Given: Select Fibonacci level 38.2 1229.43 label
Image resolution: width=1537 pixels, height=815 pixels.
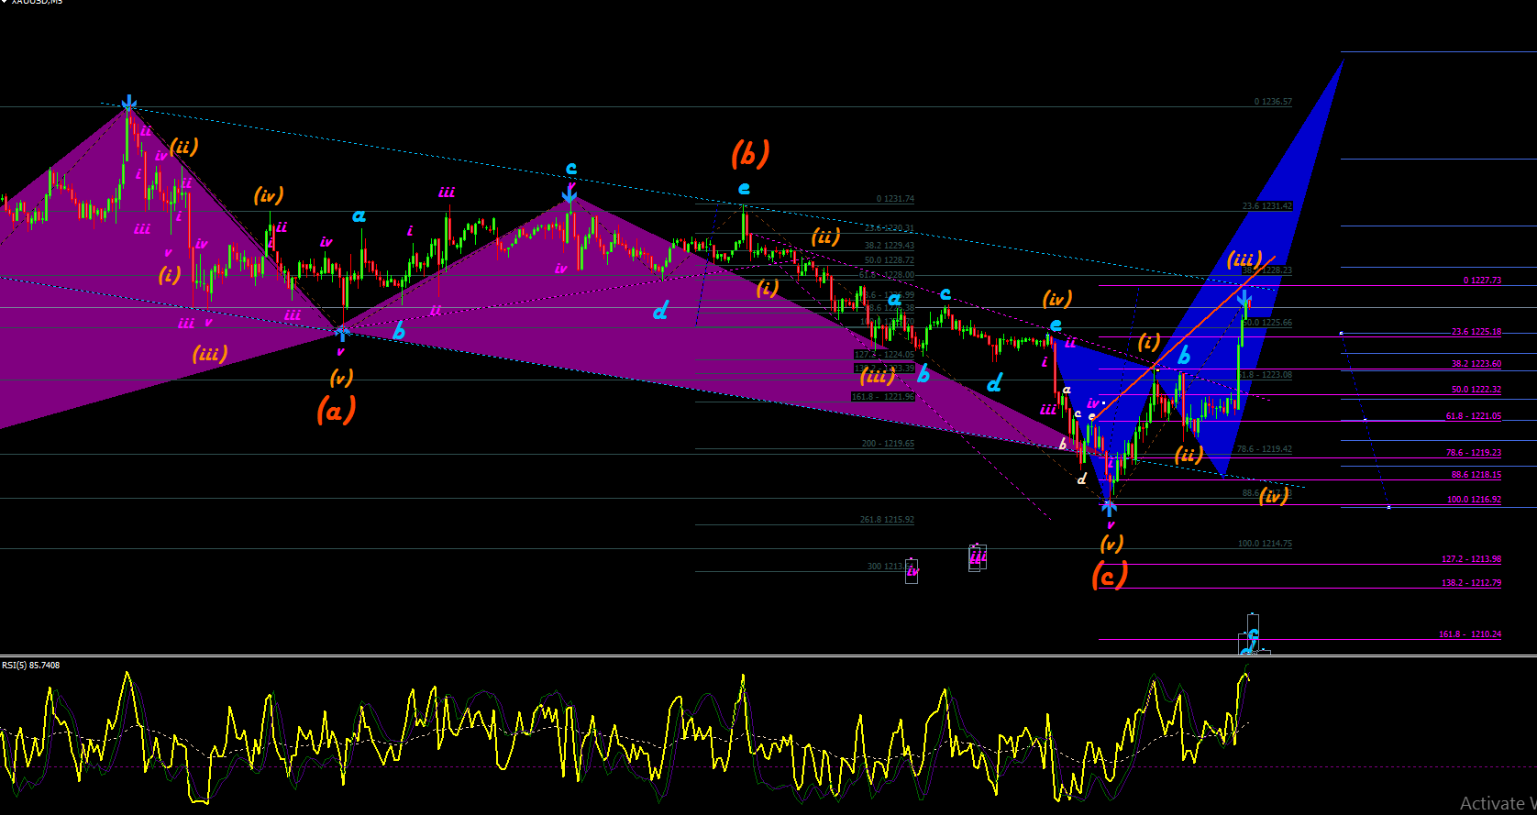Looking at the screenshot, I should [x=890, y=246].
